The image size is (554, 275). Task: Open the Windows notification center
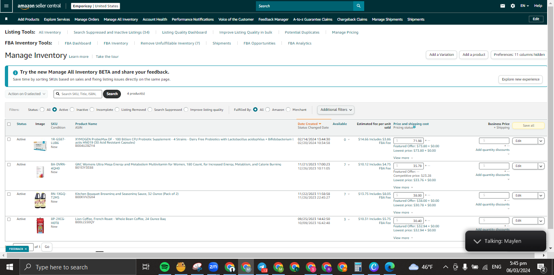coord(541,267)
